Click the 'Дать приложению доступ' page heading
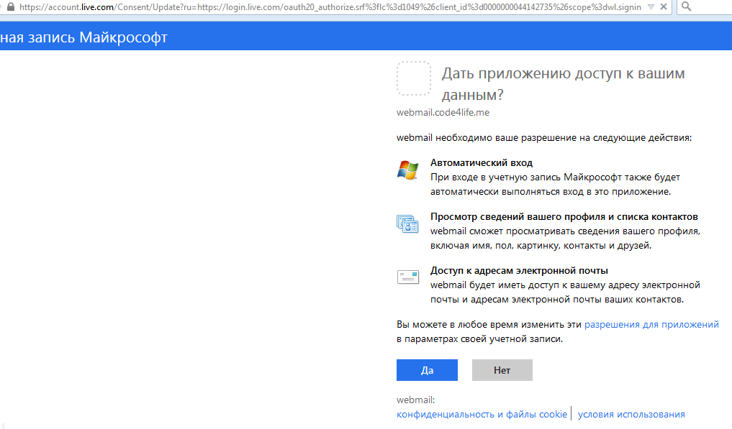Image resolution: width=732 pixels, height=429 pixels. pos(564,84)
